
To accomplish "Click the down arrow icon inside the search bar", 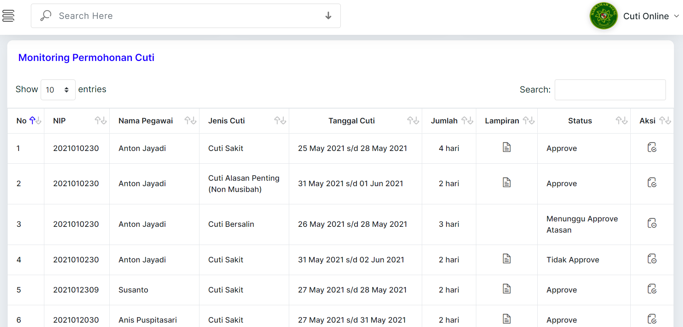I will pyautogui.click(x=328, y=16).
